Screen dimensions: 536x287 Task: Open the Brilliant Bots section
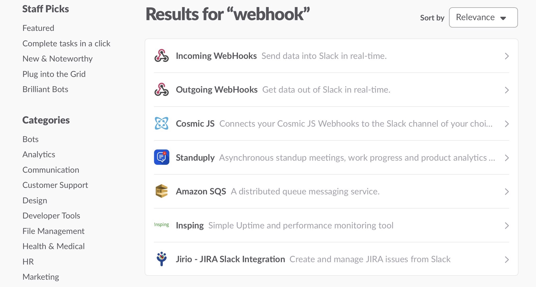click(x=45, y=89)
